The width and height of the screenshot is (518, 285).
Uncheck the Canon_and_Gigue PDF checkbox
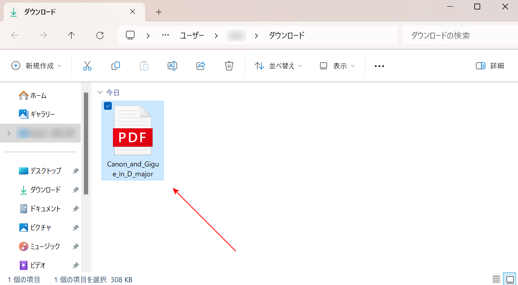[108, 106]
